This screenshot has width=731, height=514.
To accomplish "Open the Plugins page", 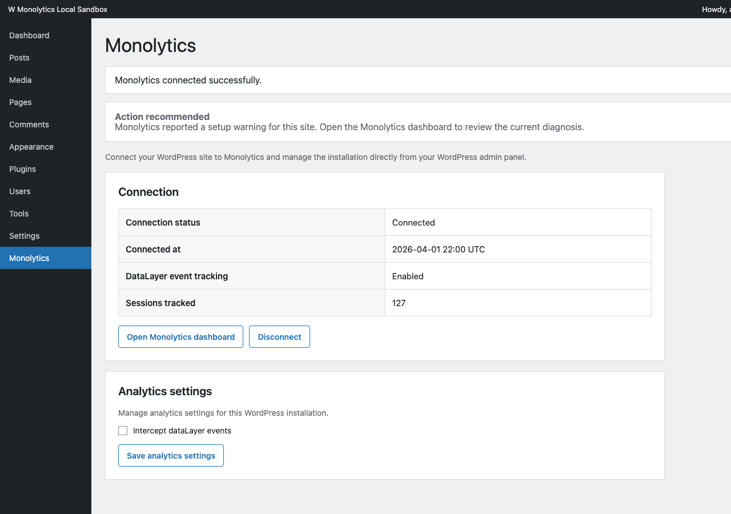I will pos(22,169).
